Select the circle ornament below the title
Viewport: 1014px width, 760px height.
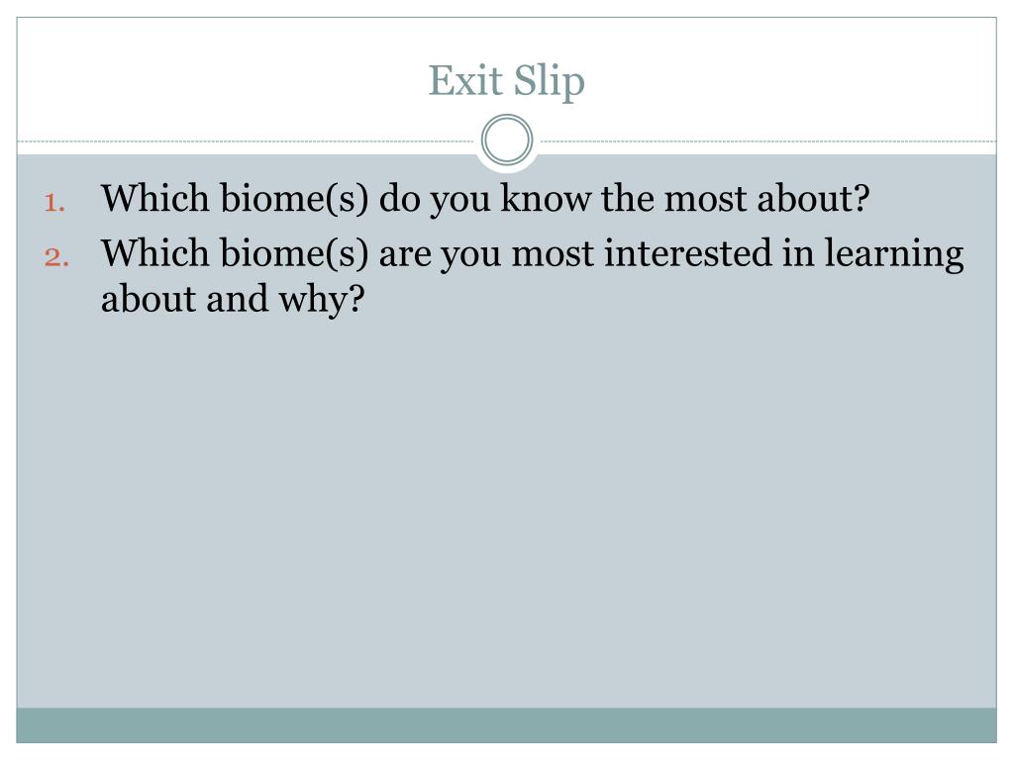click(x=507, y=140)
